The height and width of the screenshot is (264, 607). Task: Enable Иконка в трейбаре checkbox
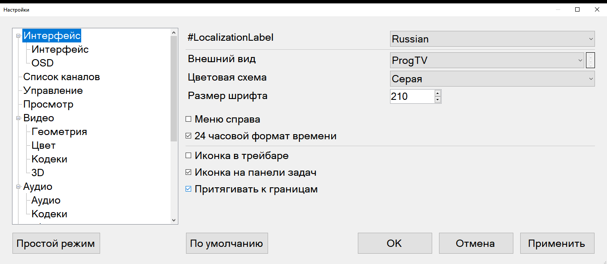click(188, 156)
